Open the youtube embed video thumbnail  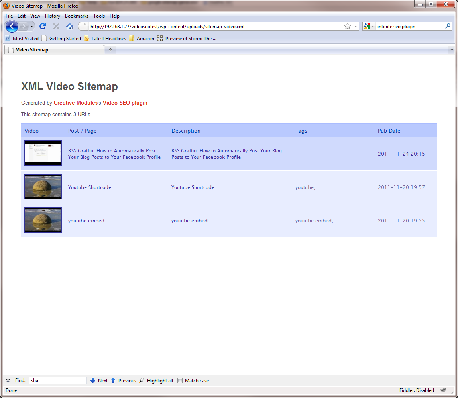43,220
